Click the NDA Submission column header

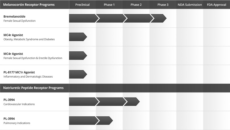click(190, 5)
